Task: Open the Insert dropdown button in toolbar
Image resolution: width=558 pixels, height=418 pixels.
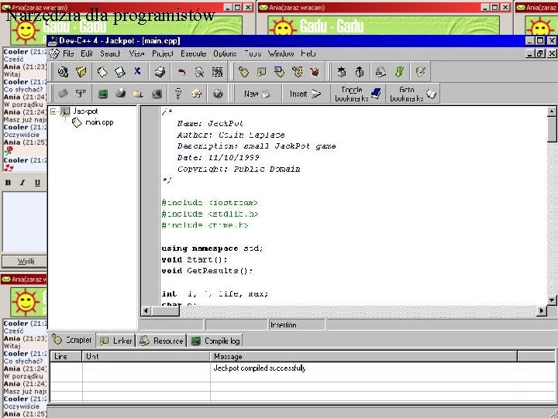Action: 305,94
